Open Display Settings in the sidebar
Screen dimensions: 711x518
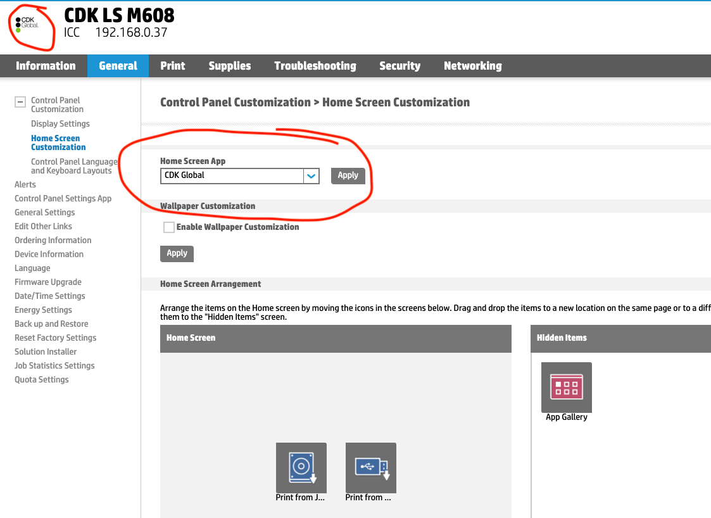point(60,123)
